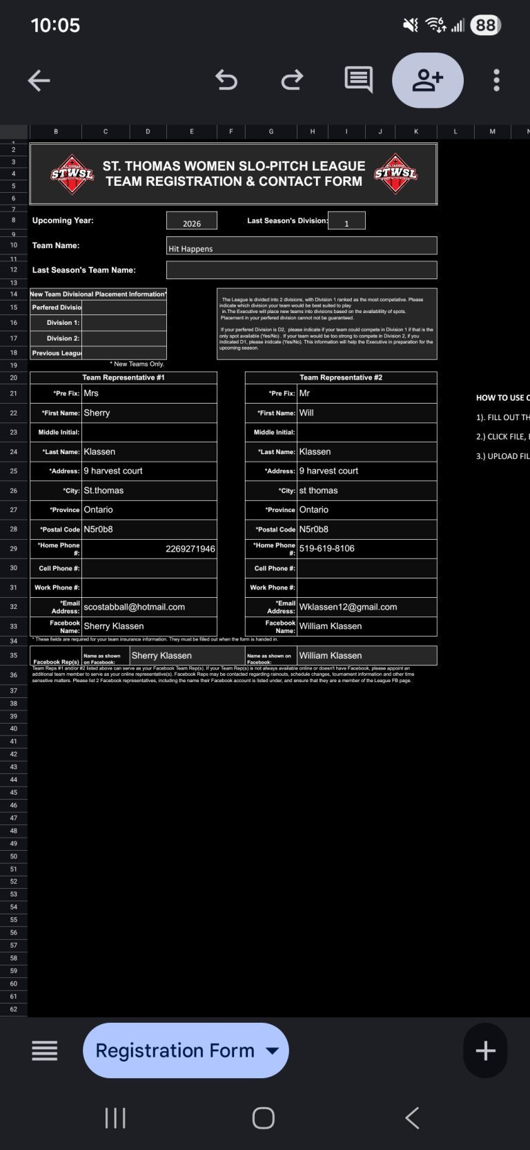Click the league divisions explanation text box
The image size is (530, 1150).
pyautogui.click(x=327, y=323)
